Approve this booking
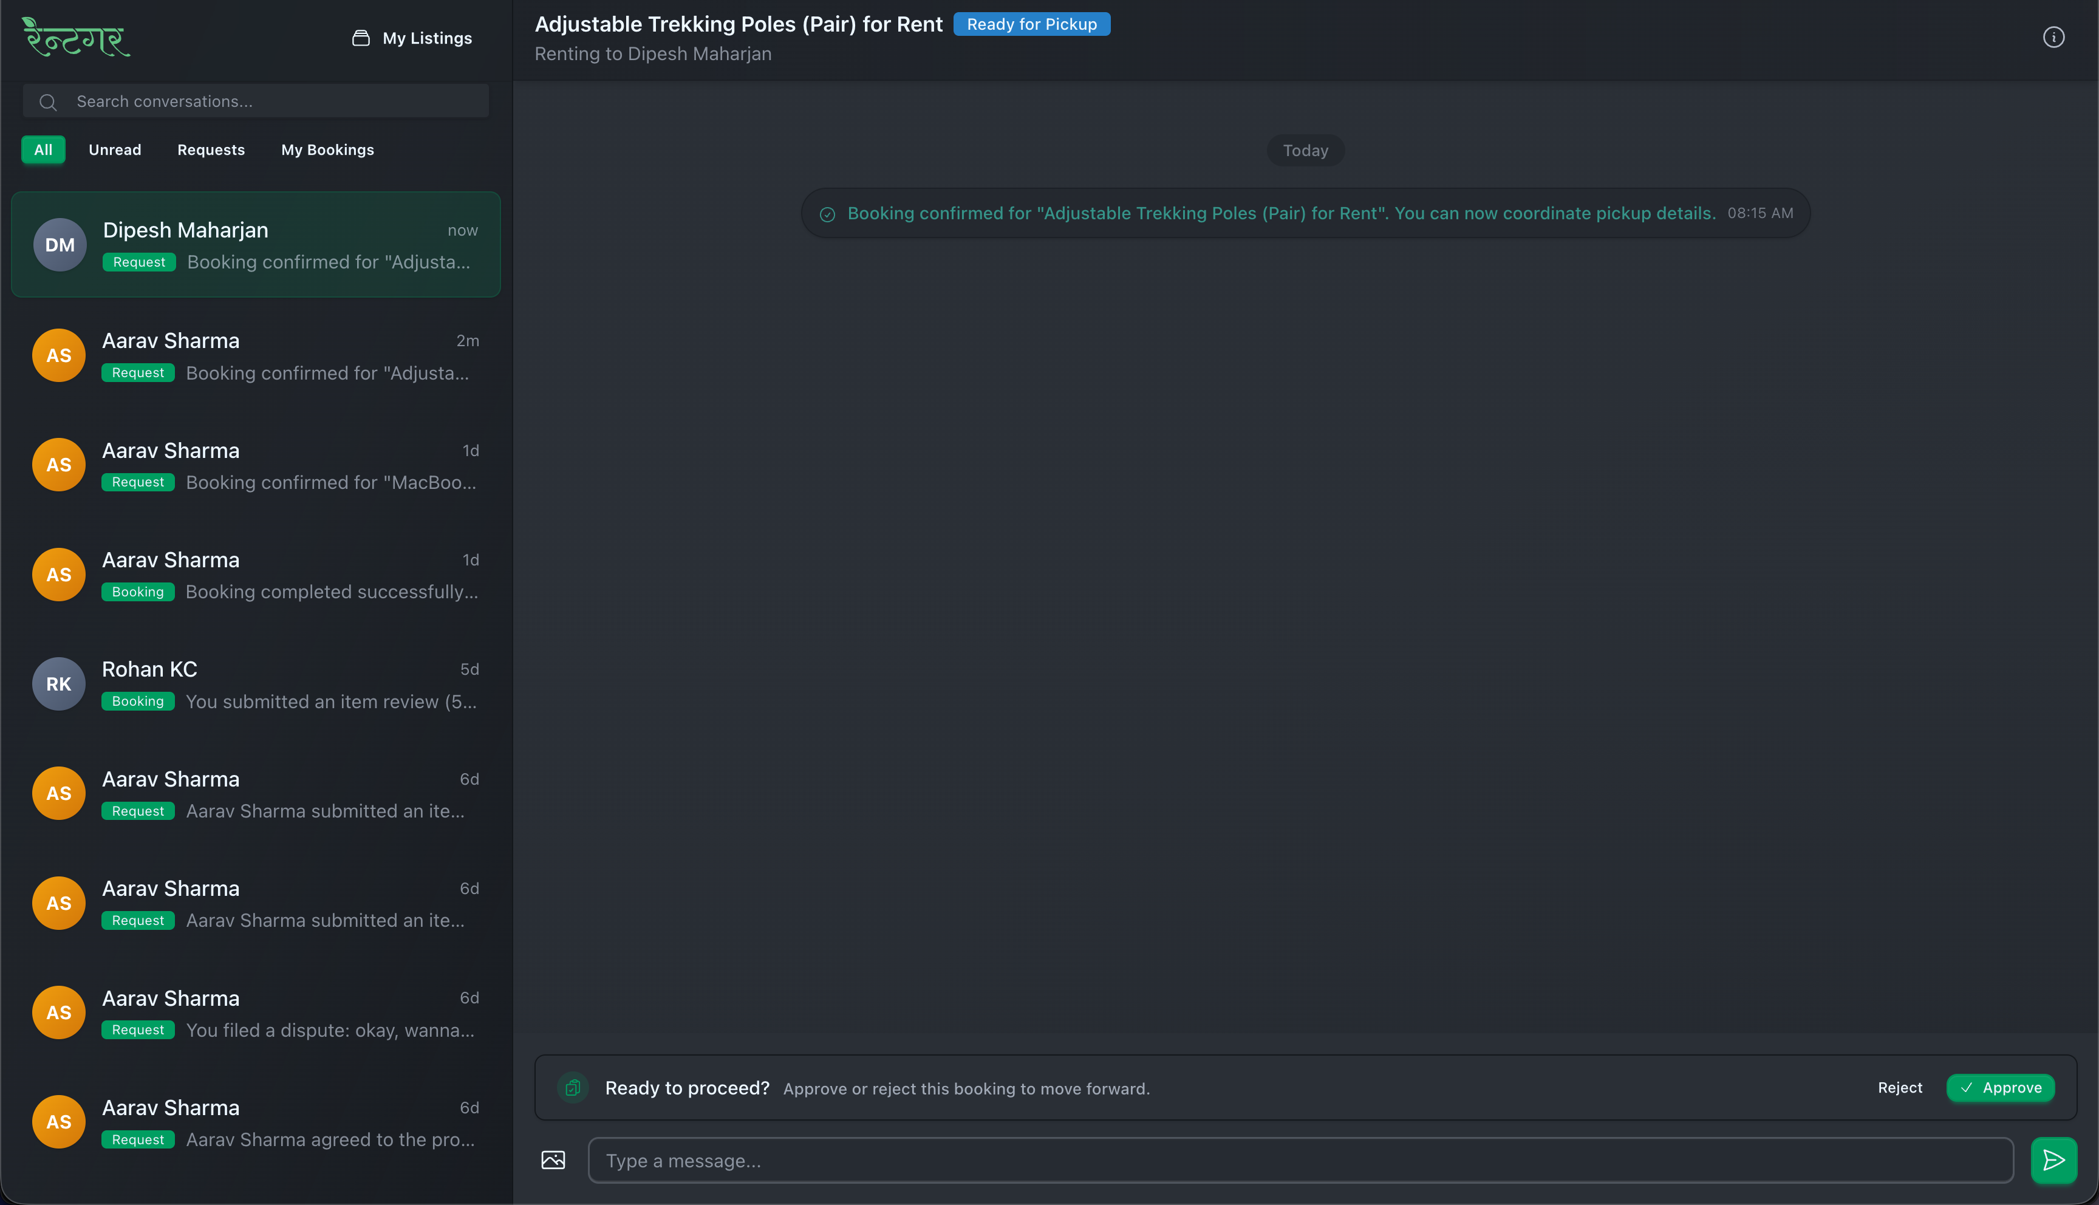2099x1205 pixels. point(2000,1088)
